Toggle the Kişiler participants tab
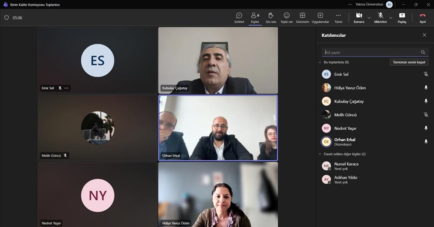 [x=255, y=16]
